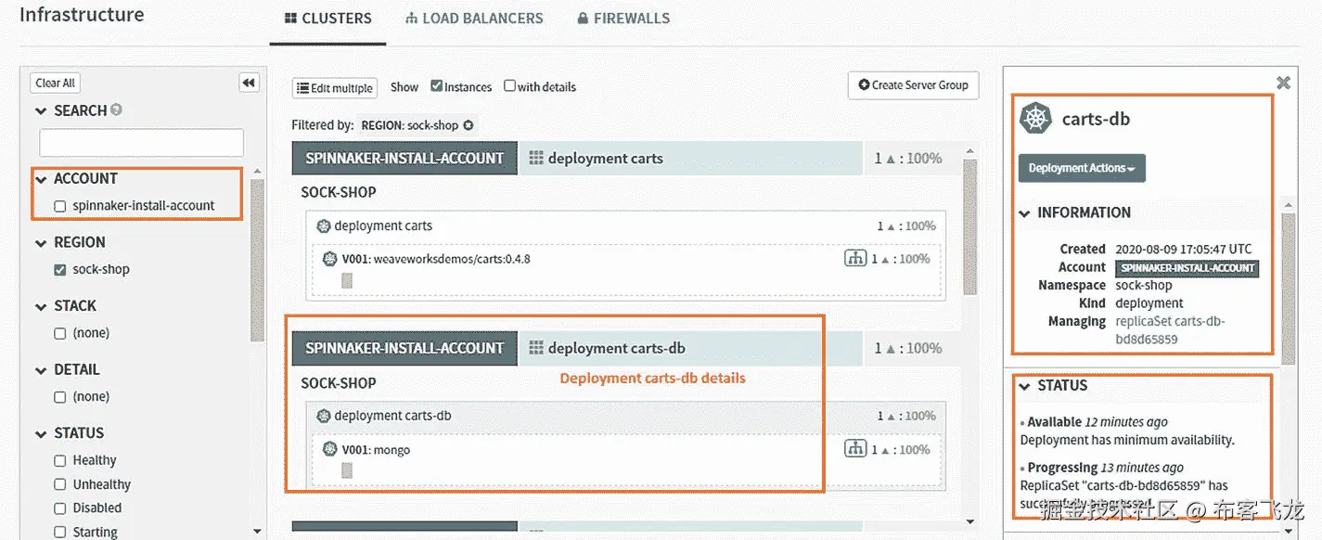Screen dimensions: 1322x540
Task: Open the replicaSet carts-db-bd8d65859 link
Action: coord(1170,330)
